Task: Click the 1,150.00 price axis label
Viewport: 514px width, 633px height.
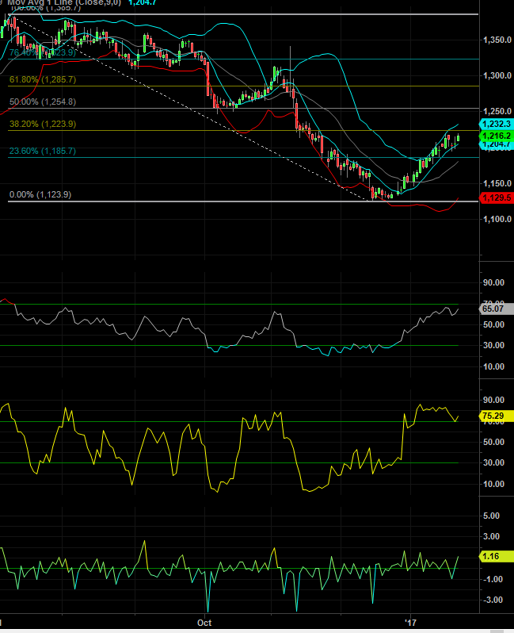Action: point(496,183)
